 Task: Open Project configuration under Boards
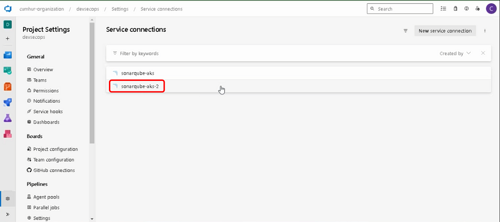tap(52, 149)
